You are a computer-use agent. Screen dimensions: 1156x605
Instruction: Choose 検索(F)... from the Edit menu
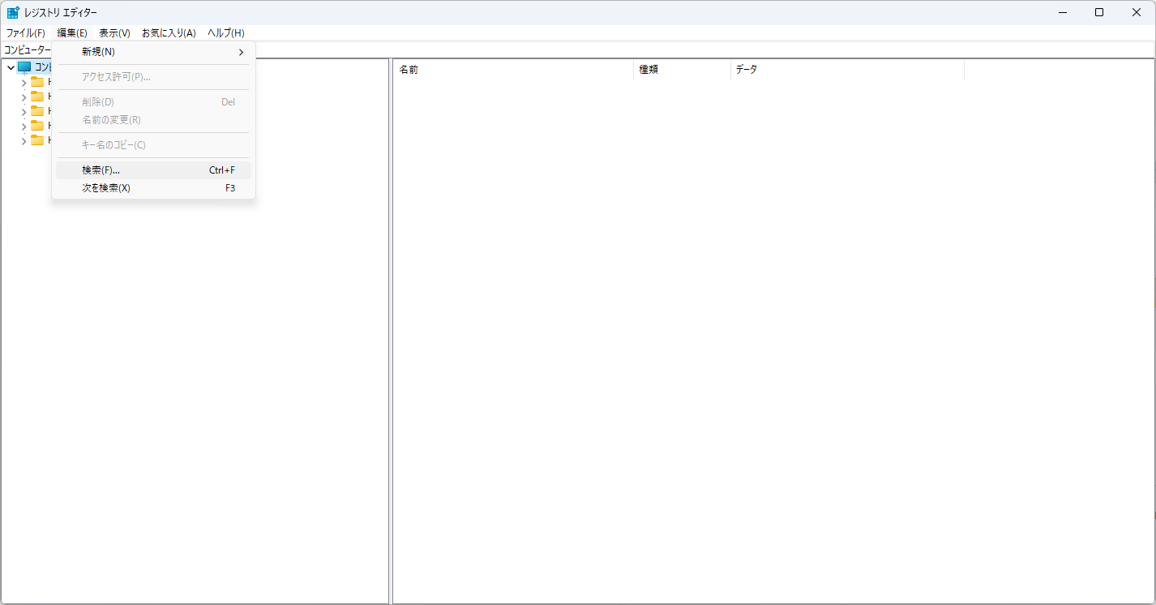[153, 170]
